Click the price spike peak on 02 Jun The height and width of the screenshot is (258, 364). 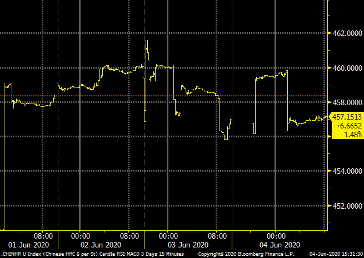coord(146,40)
